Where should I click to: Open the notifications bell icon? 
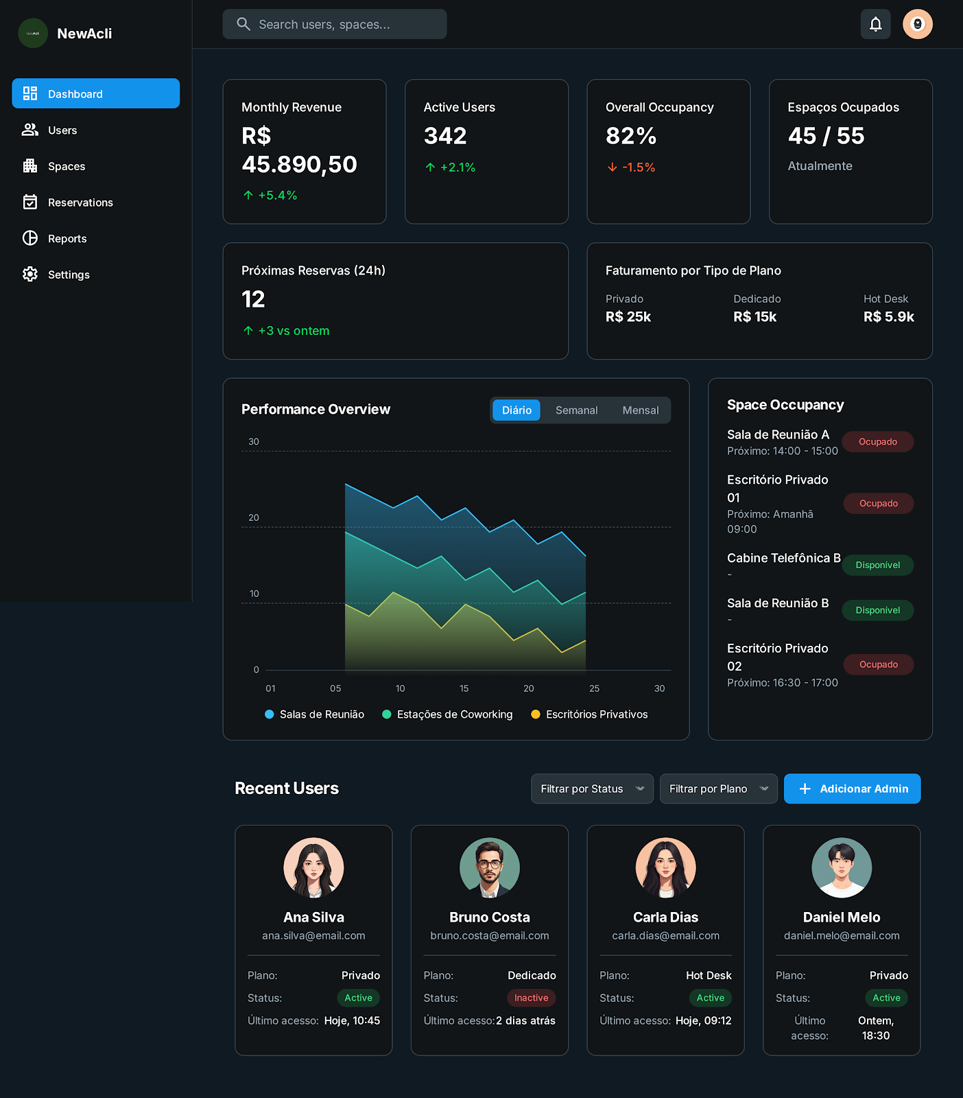[875, 24]
